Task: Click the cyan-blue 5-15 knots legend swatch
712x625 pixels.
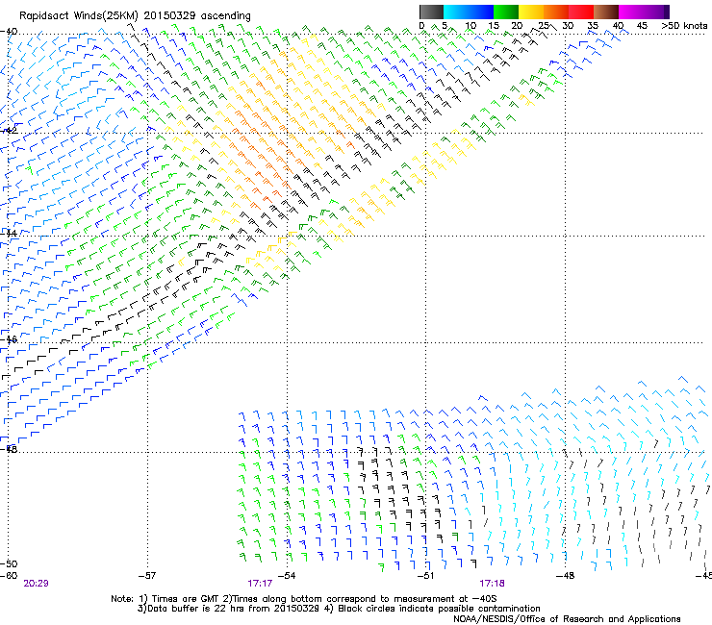Action: coord(469,12)
